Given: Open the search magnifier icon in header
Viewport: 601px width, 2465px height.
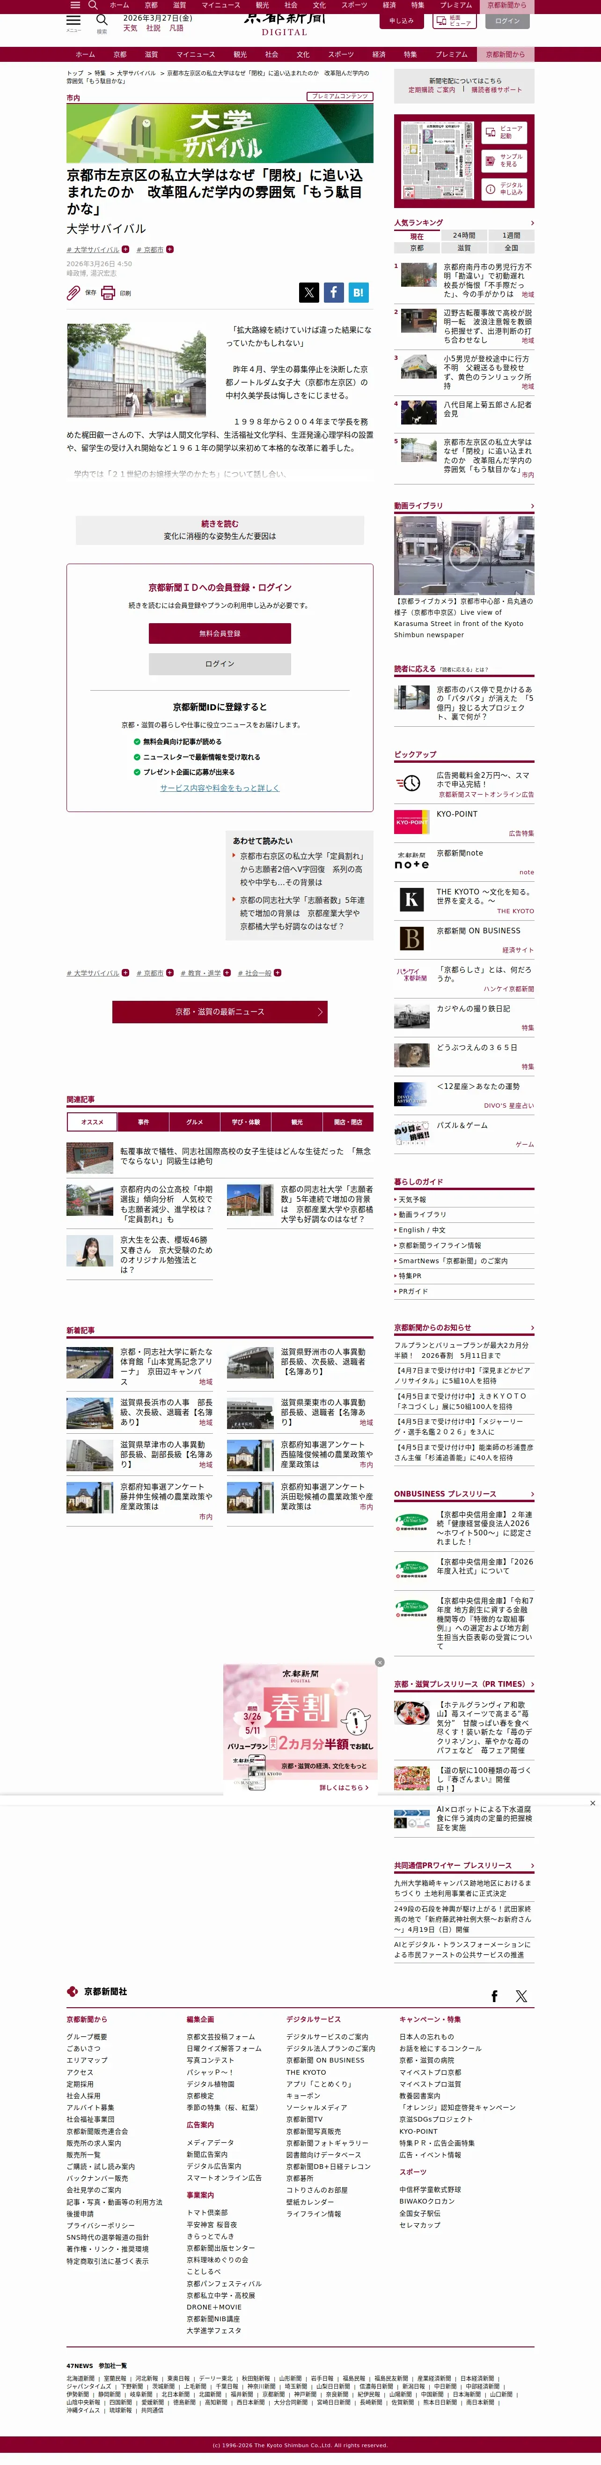Looking at the screenshot, I should pyautogui.click(x=101, y=19).
